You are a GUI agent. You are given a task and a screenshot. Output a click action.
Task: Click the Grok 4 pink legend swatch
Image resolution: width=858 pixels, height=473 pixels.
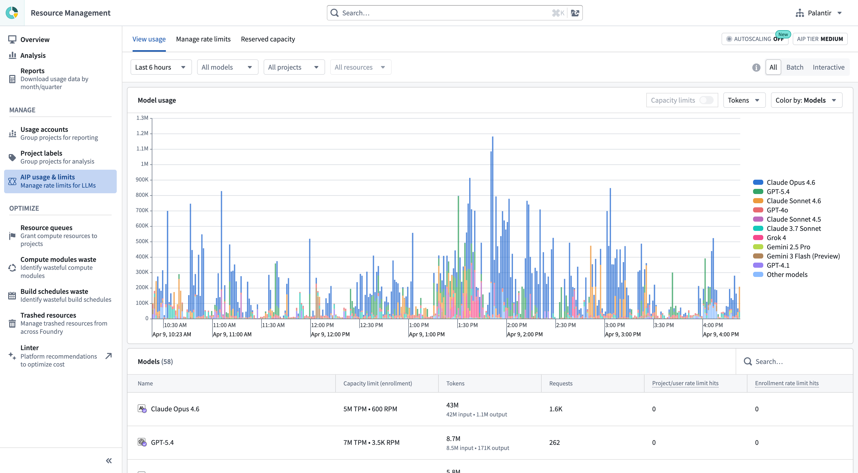[x=758, y=238]
